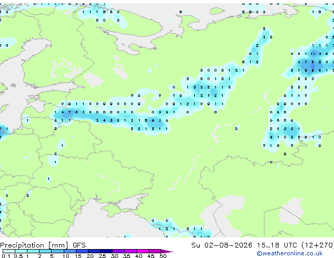Click the (12+270) forecast offset text

click(318, 245)
